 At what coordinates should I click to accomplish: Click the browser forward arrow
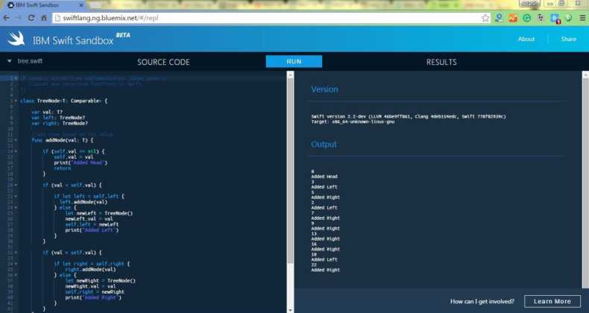click(x=19, y=18)
